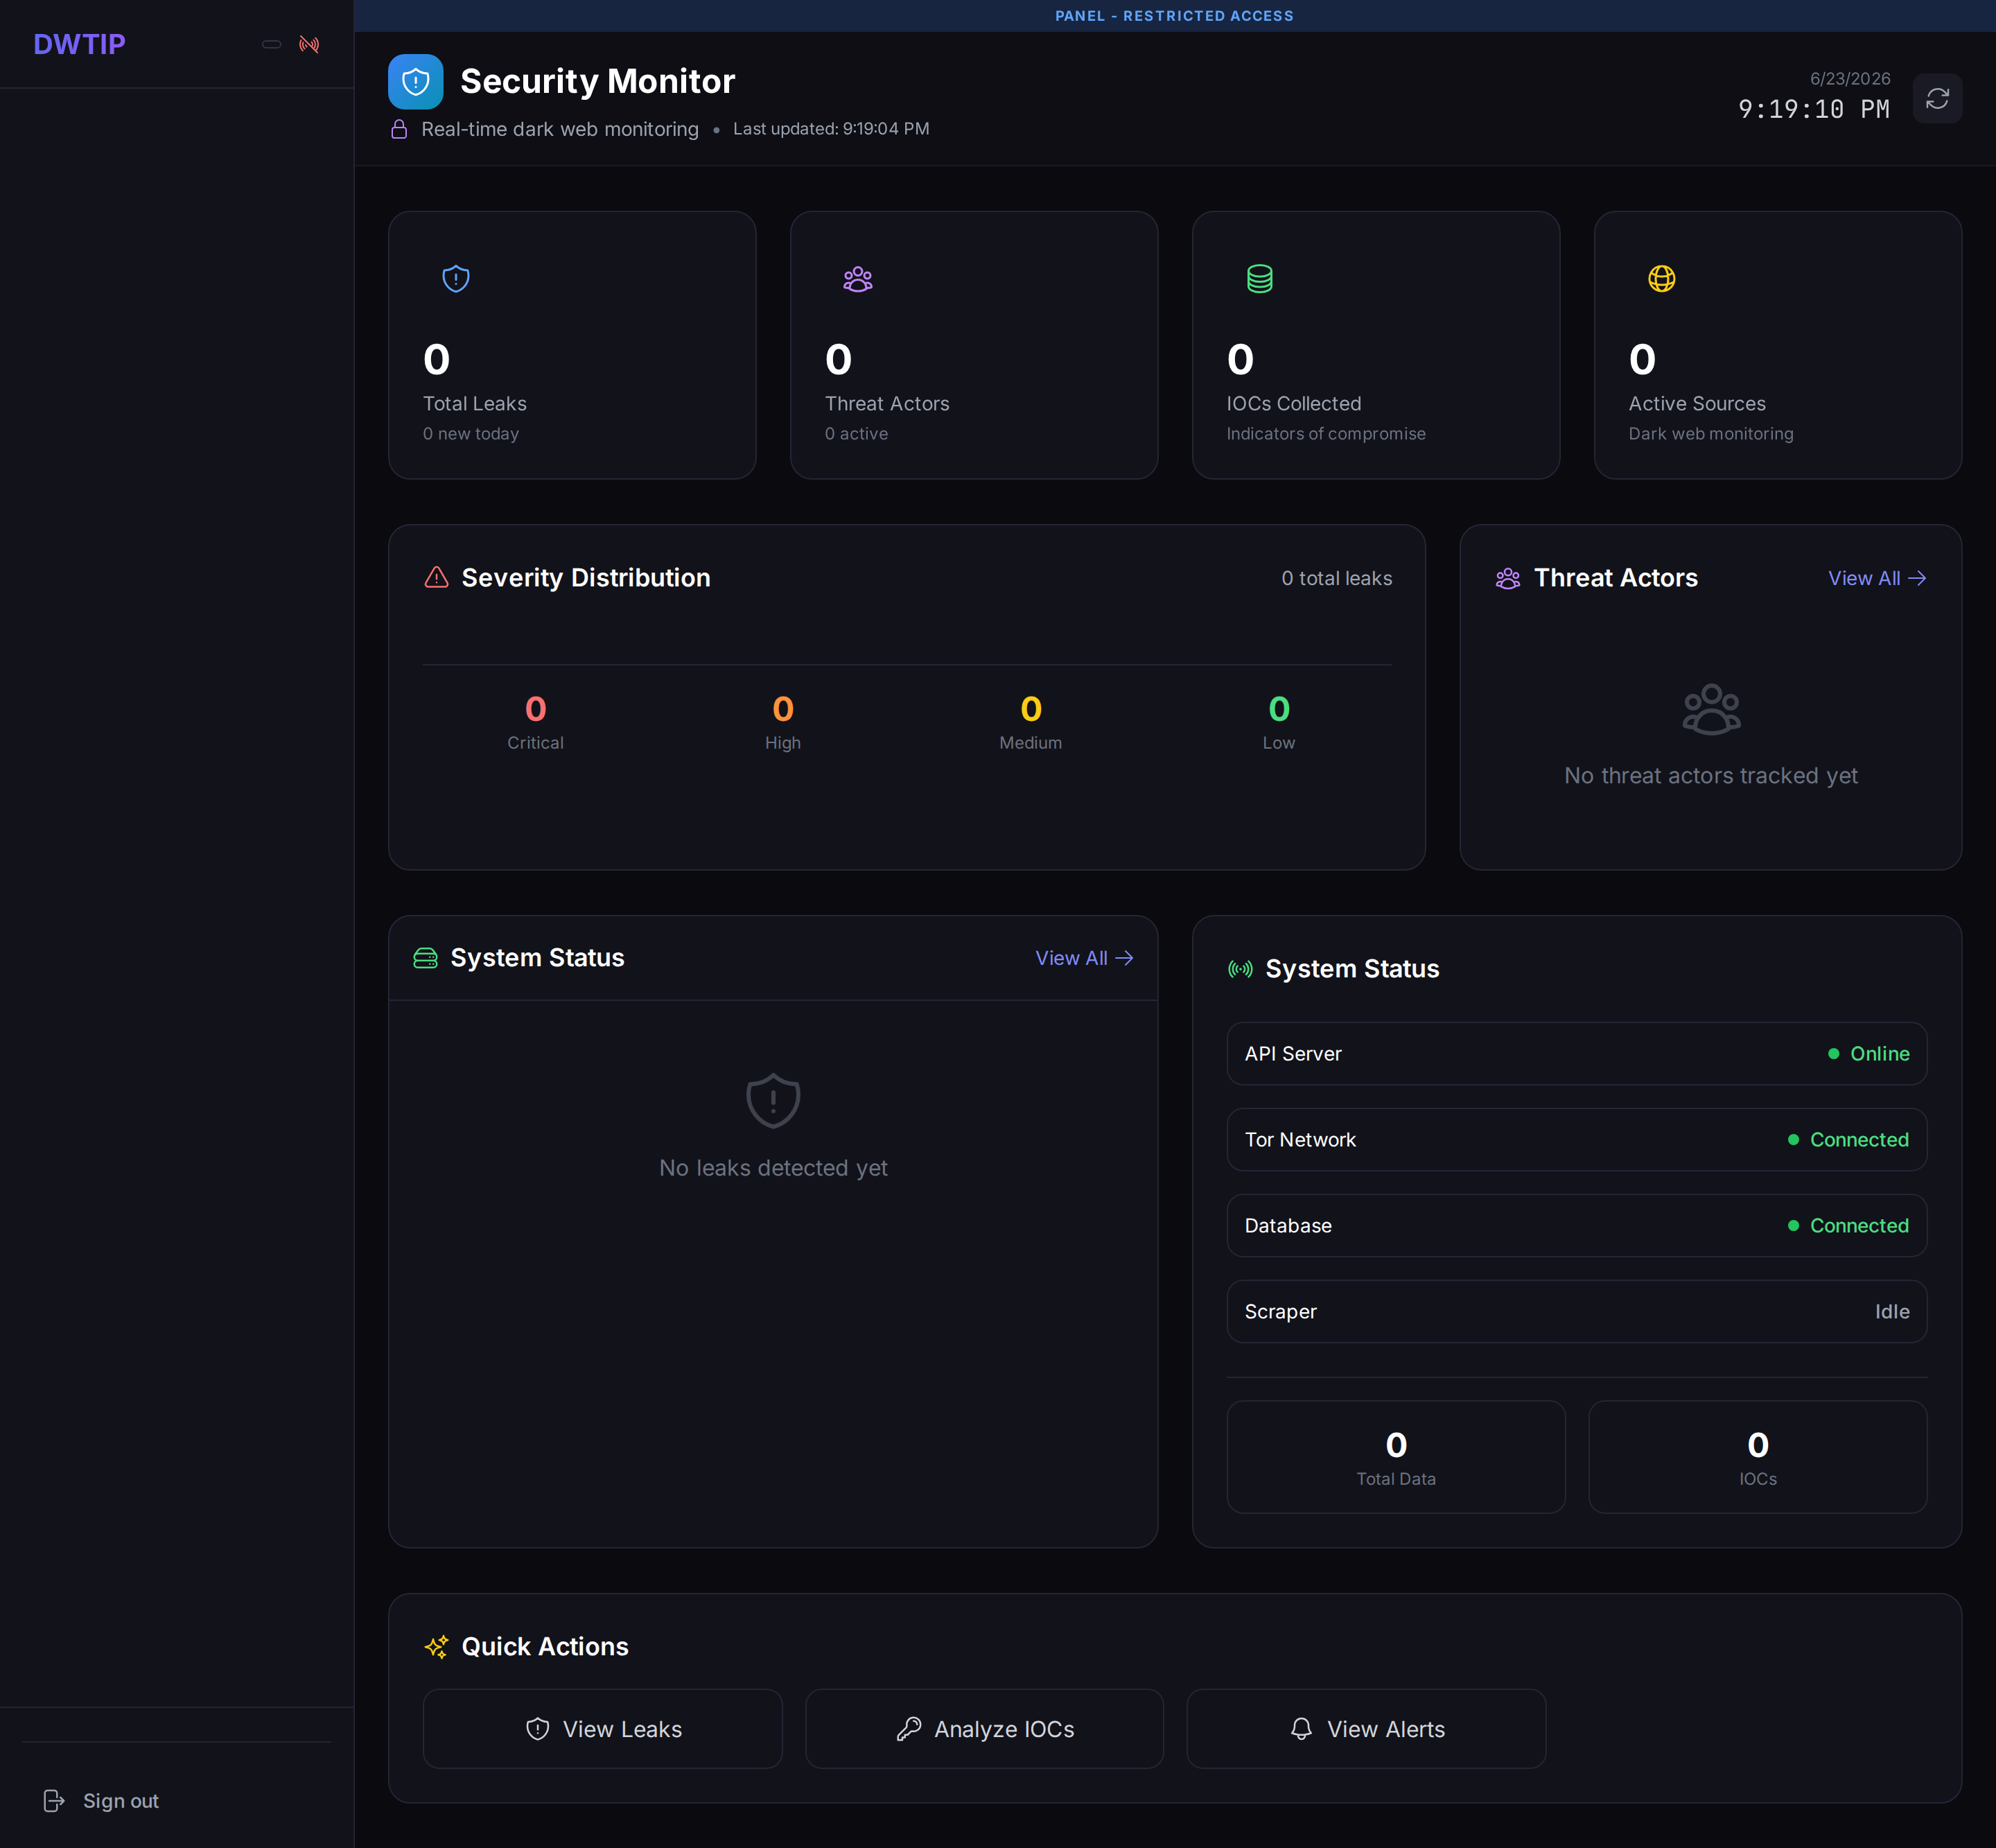The width and height of the screenshot is (1996, 1848).
Task: Click the shield icon above No leaks detected yet
Action: click(x=773, y=1100)
